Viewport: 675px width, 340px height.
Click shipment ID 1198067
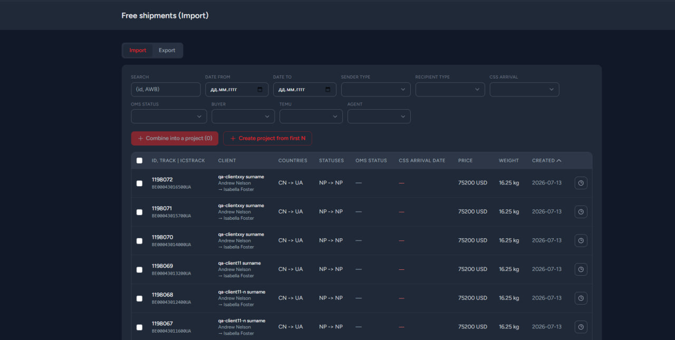click(x=162, y=323)
